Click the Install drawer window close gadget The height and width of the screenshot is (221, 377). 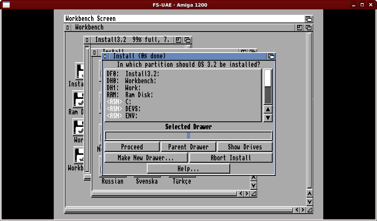point(95,52)
